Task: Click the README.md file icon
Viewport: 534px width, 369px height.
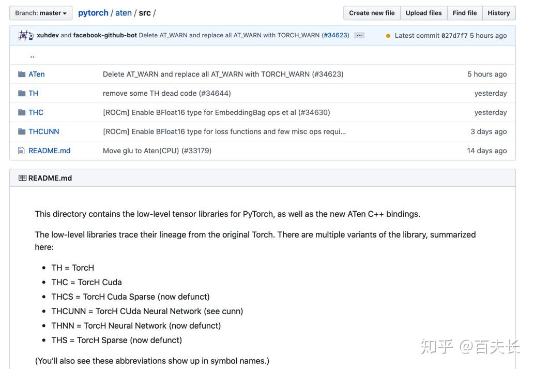Action: (21, 151)
